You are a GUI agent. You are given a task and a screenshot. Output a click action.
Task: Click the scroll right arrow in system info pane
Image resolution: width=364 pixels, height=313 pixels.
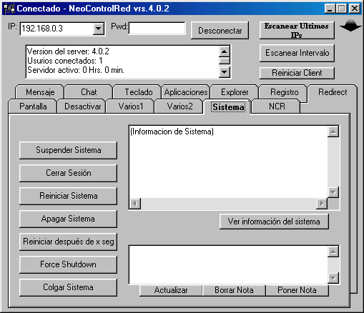coord(322,204)
